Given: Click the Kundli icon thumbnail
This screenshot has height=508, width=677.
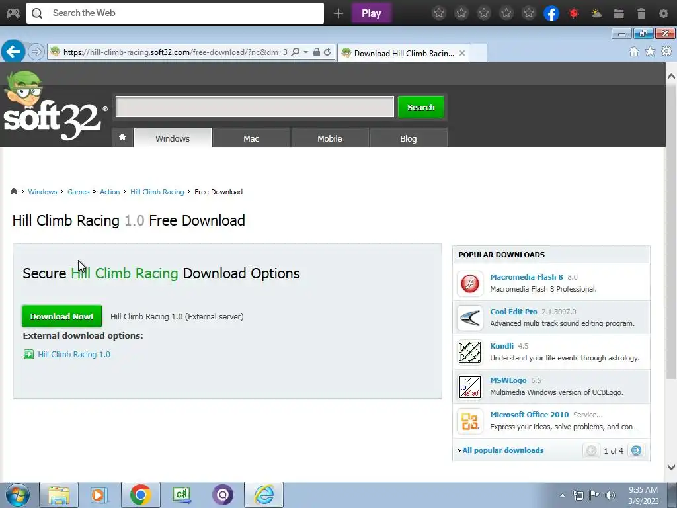Looking at the screenshot, I should (470, 353).
